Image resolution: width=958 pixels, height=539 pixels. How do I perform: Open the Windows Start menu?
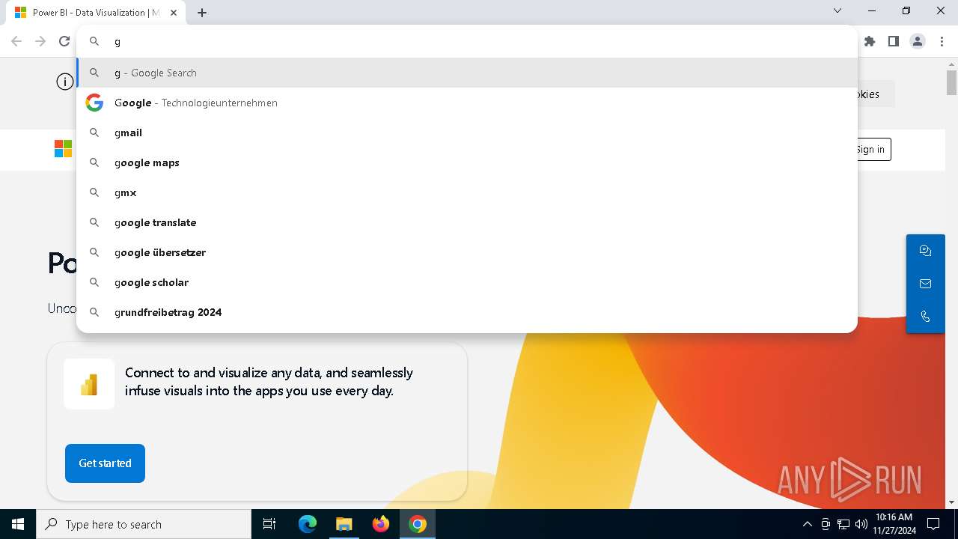click(18, 524)
